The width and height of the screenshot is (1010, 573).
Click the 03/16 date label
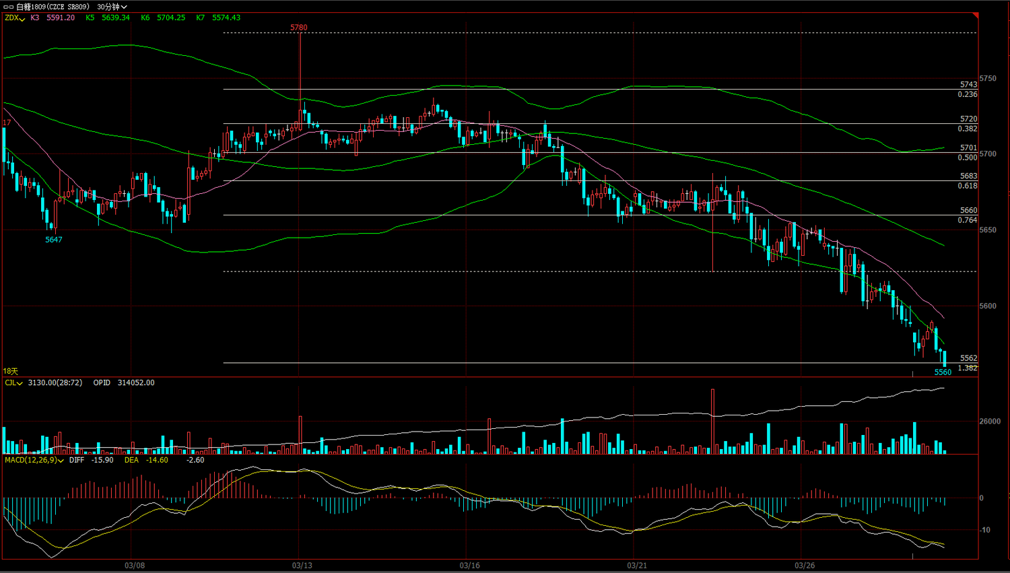point(470,566)
